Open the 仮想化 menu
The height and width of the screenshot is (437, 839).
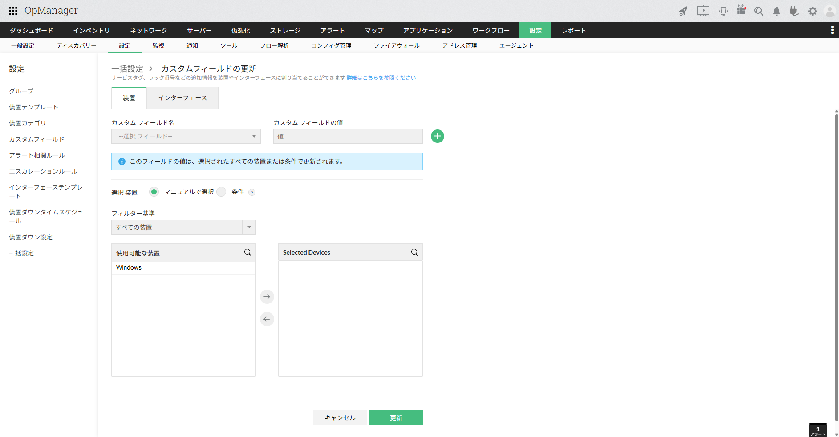pos(241,30)
